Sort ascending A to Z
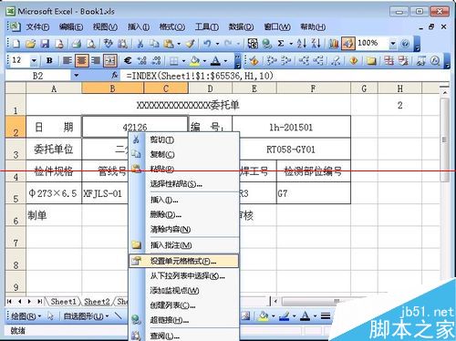 click(x=302, y=44)
